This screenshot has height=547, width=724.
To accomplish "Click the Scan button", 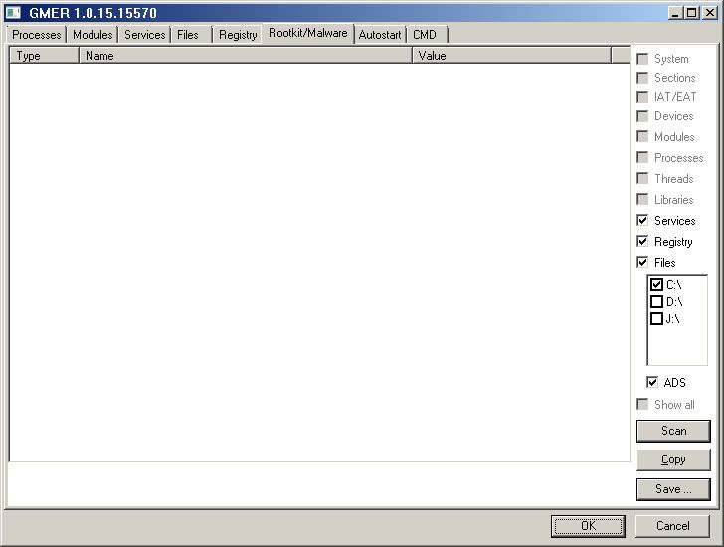I will tap(673, 431).
